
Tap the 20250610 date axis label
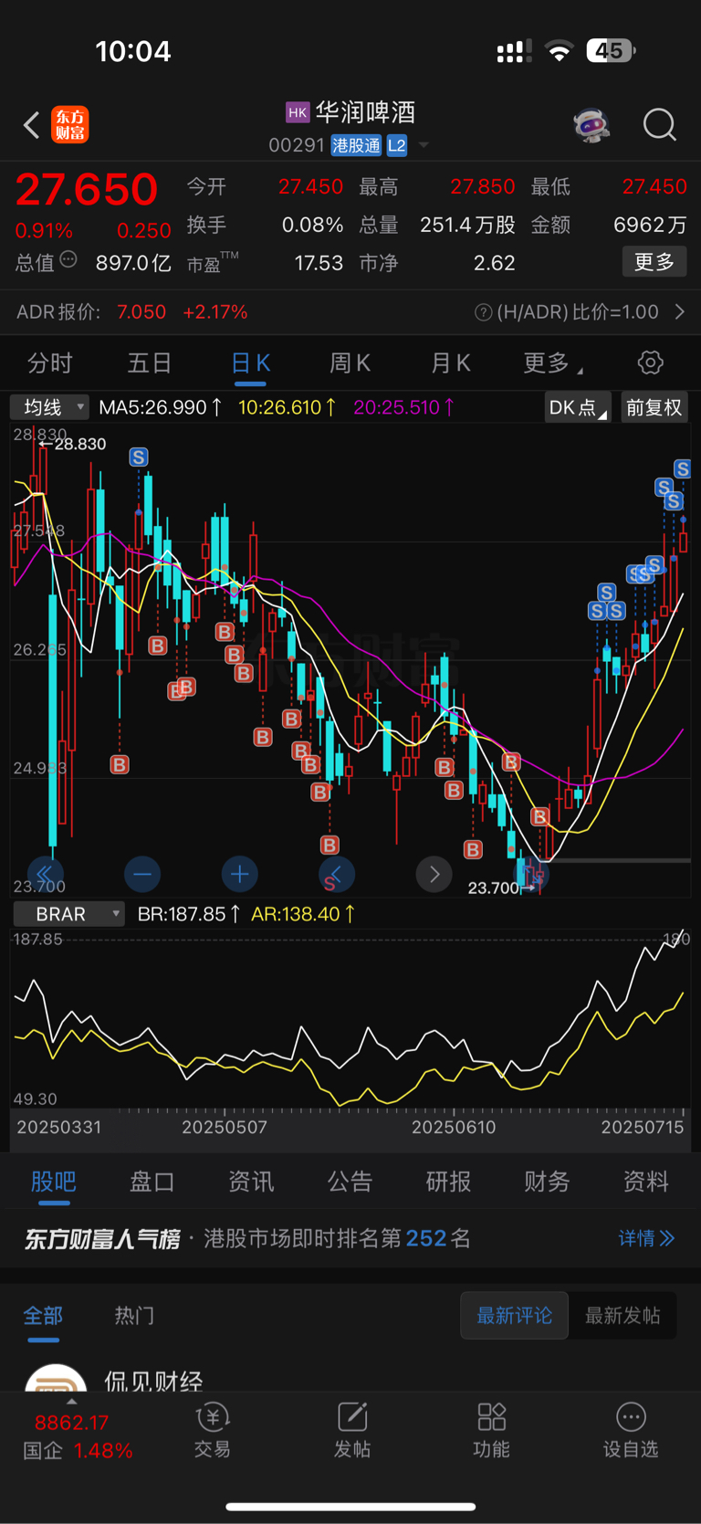click(454, 1127)
